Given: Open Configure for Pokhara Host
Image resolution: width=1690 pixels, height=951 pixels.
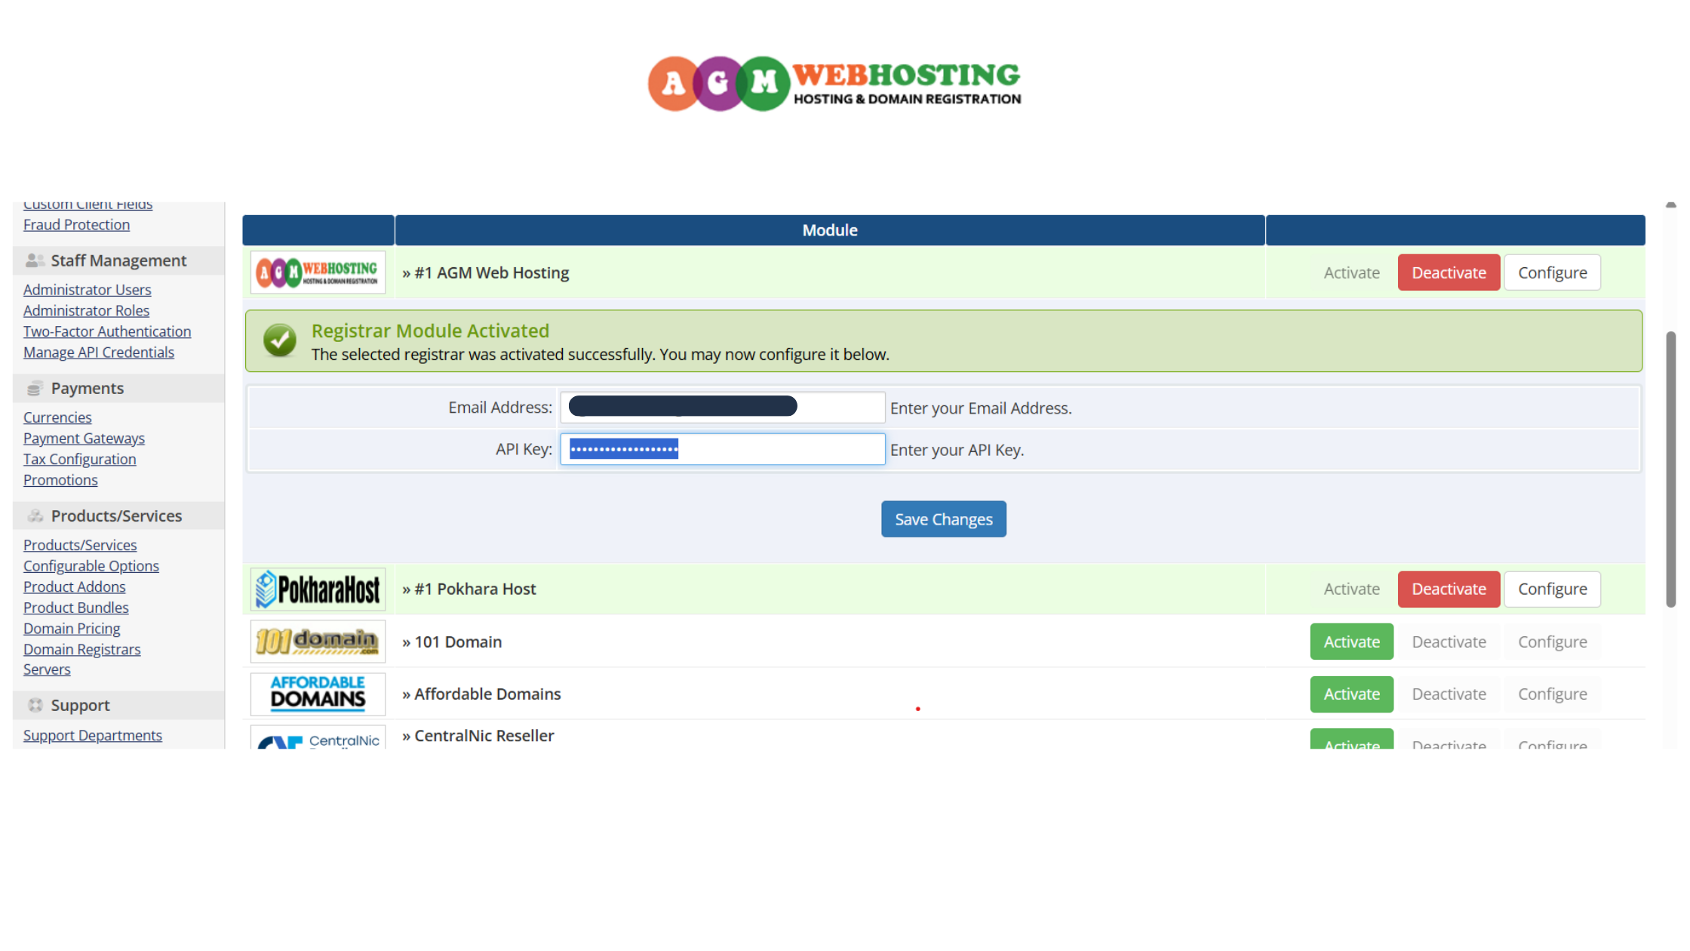Looking at the screenshot, I should click(1552, 589).
